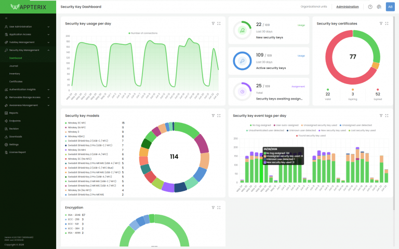The height and width of the screenshot is (249, 399).
Task: Click the Nitrokey HSM 2 legend entry
Action: coord(75,136)
